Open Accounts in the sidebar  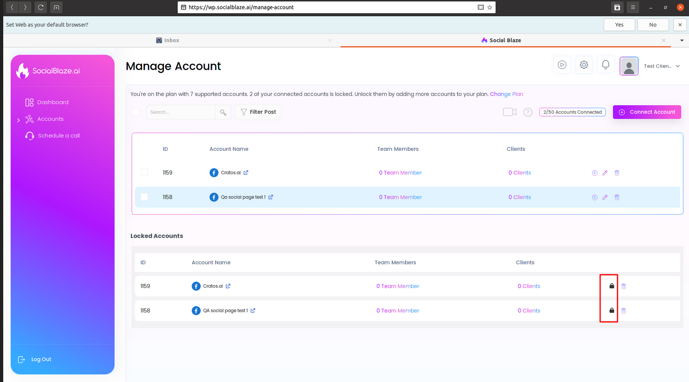click(44, 119)
